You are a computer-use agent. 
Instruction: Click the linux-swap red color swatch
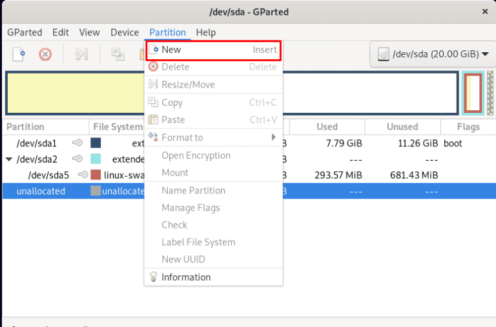[x=96, y=175]
